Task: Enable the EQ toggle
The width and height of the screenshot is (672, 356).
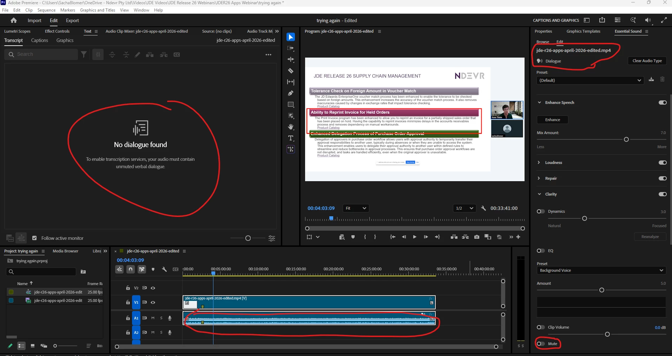Action: [x=541, y=251]
